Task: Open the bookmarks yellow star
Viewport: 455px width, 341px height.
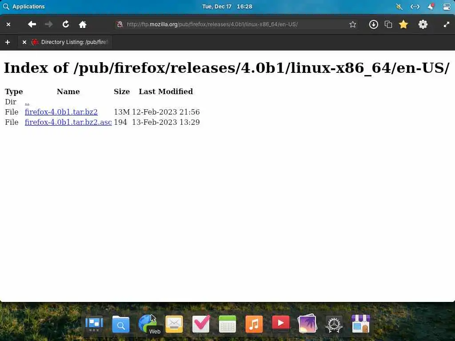Action: 403,24
